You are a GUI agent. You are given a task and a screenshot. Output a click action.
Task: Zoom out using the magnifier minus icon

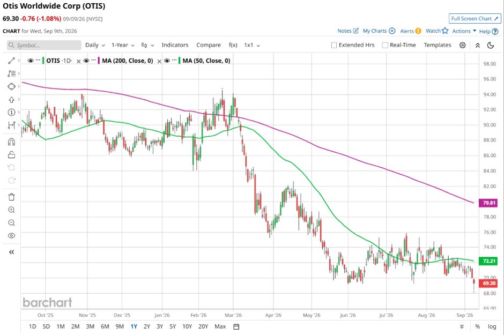[x=12, y=222]
